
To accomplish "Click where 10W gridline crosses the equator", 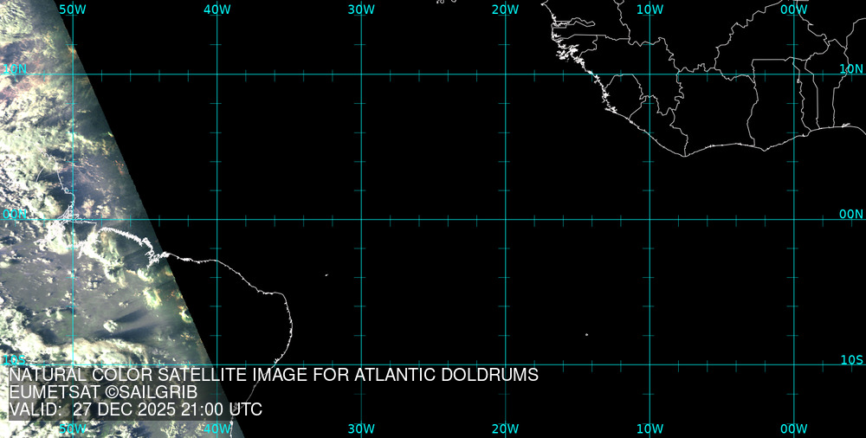I will click(x=649, y=219).
